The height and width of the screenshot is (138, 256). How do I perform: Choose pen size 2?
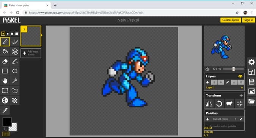[8, 34]
